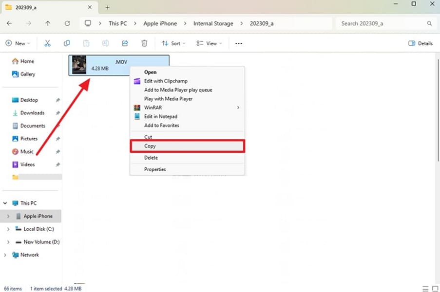Refresh the folder view
The image size is (440, 292).
(x=67, y=23)
